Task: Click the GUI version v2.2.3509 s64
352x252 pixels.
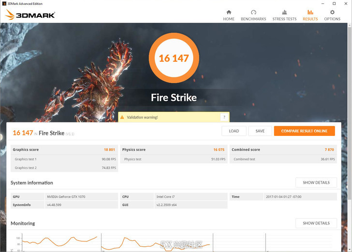Action: coord(166,205)
